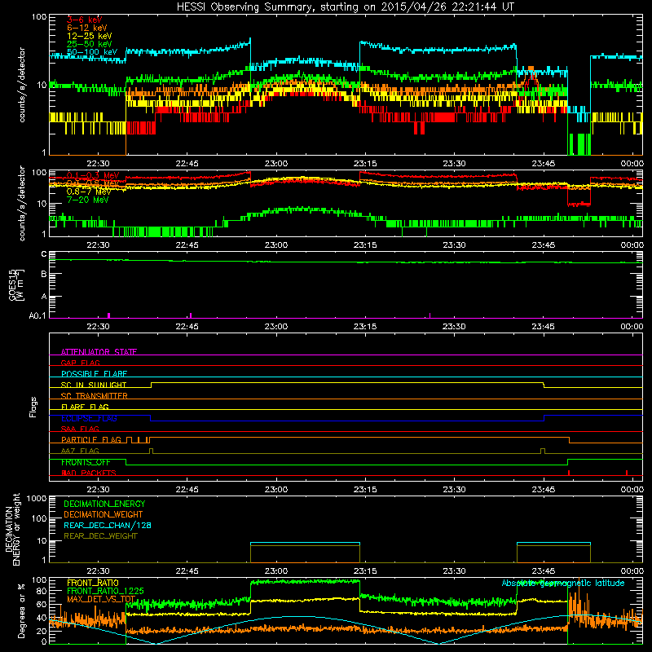Click the SAA_FLAG label
652x652 pixels.
click(x=80, y=429)
